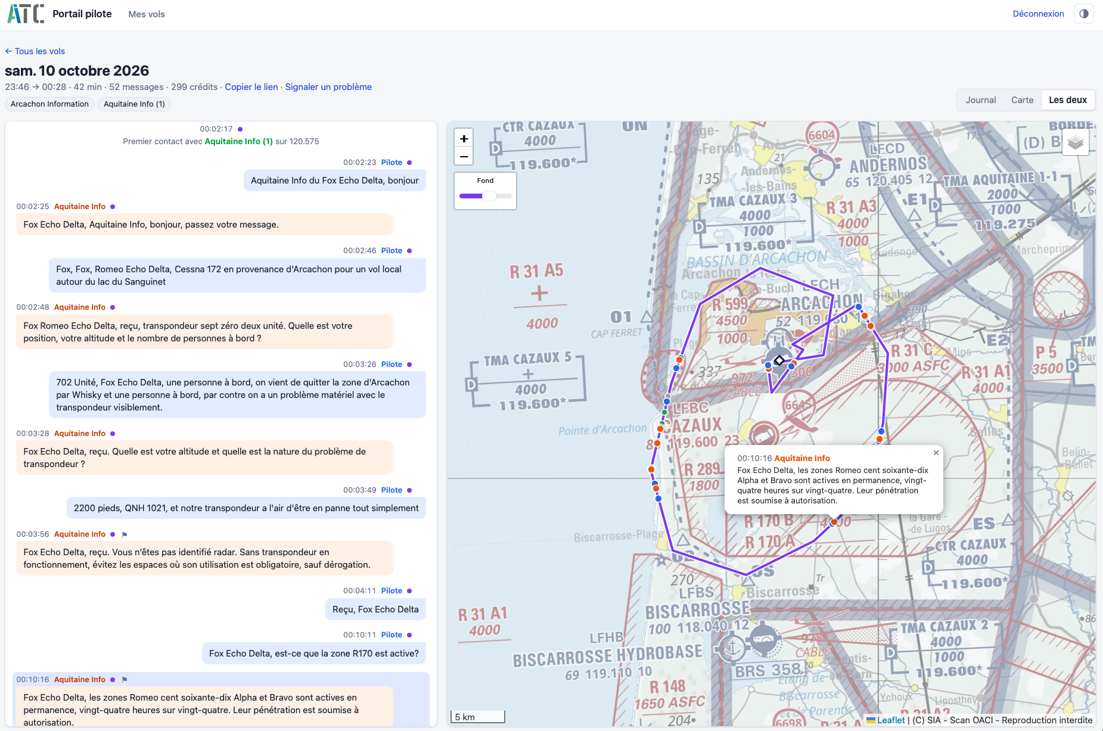Click flag icon on the 00:10:16 message
The image size is (1103, 731).
point(125,680)
